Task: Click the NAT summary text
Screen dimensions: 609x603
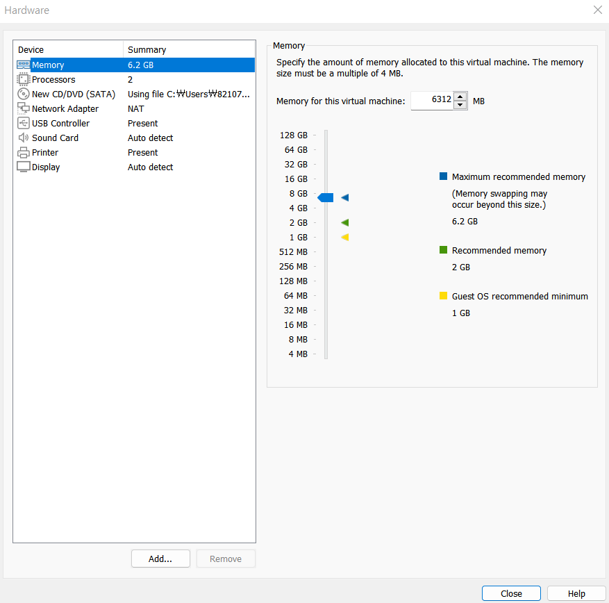Action: [x=136, y=109]
